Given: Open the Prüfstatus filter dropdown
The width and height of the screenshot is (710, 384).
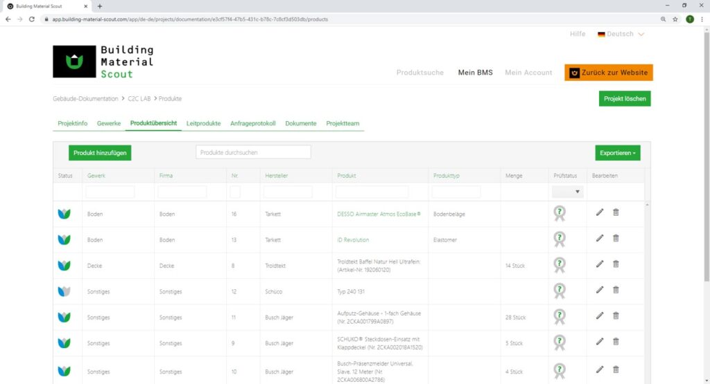Looking at the screenshot, I should click(567, 192).
